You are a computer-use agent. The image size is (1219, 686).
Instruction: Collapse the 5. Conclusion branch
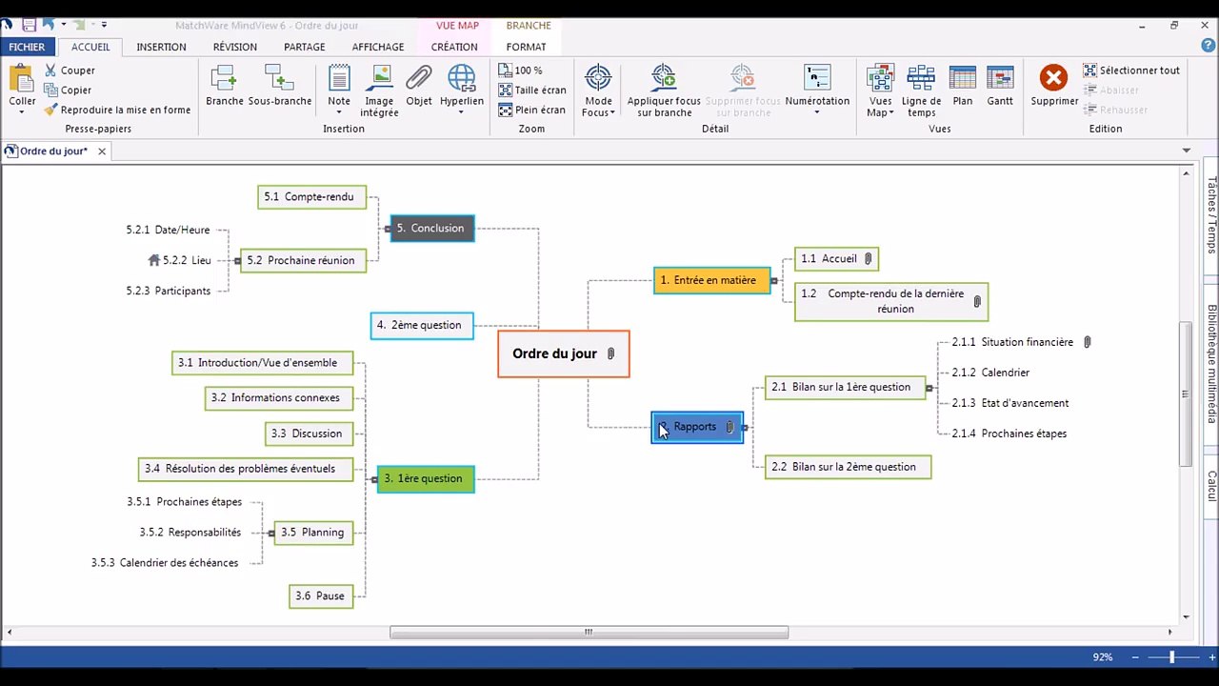pyautogui.click(x=388, y=229)
